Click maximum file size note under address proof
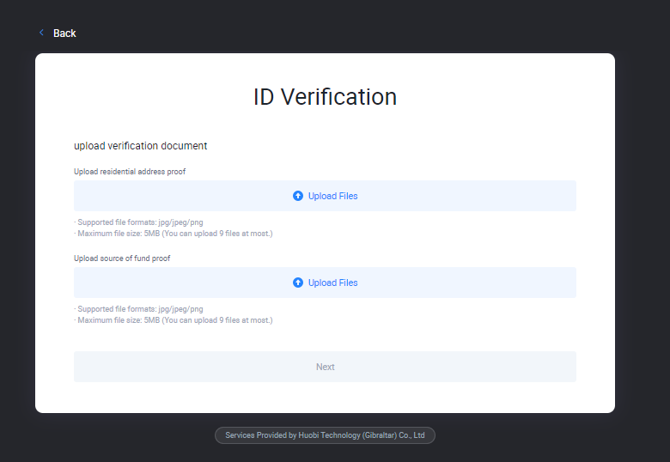 pyautogui.click(x=173, y=234)
